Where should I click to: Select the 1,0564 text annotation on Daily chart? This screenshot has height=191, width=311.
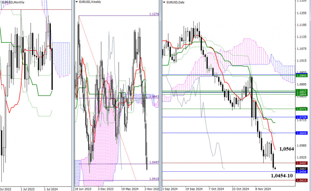[x=286, y=149]
